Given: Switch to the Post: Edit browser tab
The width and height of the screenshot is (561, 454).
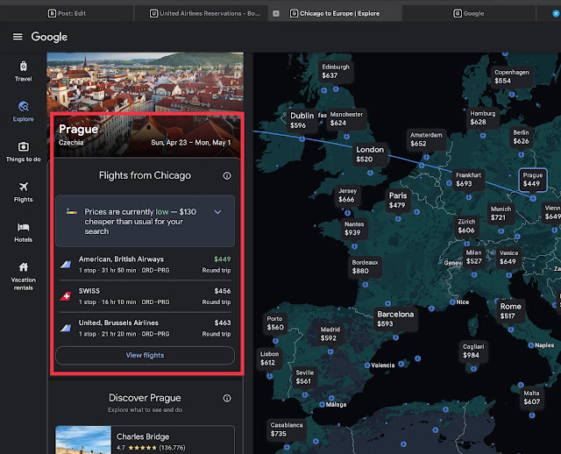Looking at the screenshot, I should (x=67, y=14).
